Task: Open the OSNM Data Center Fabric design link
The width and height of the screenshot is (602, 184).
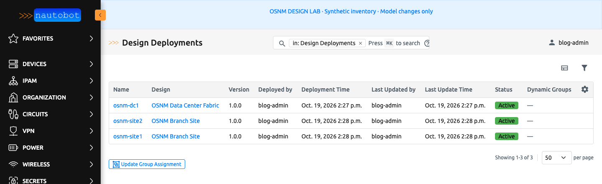Action: point(185,105)
